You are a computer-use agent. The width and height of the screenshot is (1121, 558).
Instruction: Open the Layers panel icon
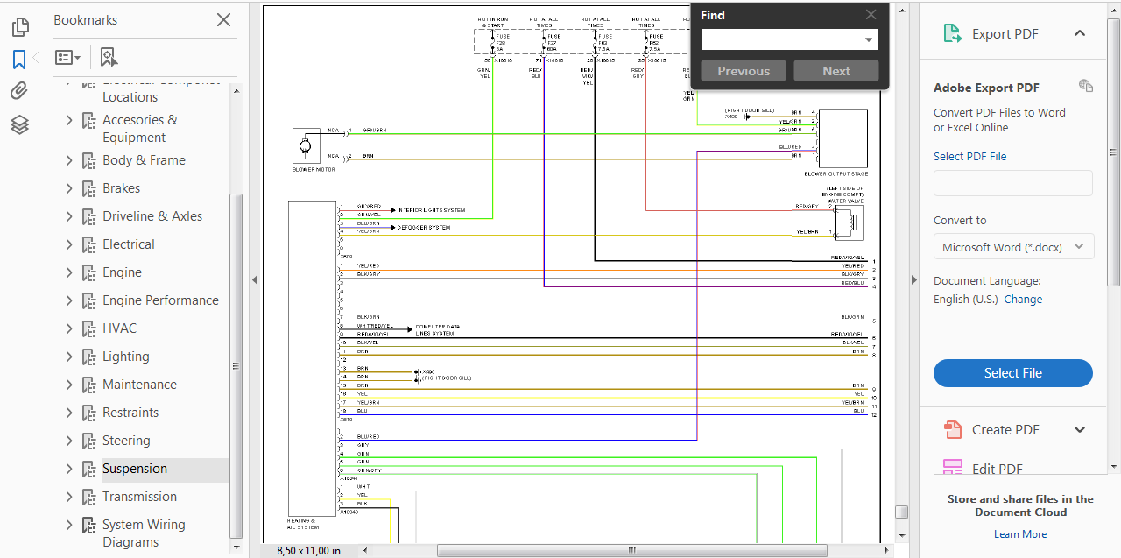coord(19,124)
